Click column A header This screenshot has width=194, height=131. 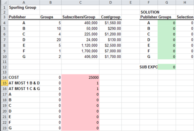(x=24, y=2)
